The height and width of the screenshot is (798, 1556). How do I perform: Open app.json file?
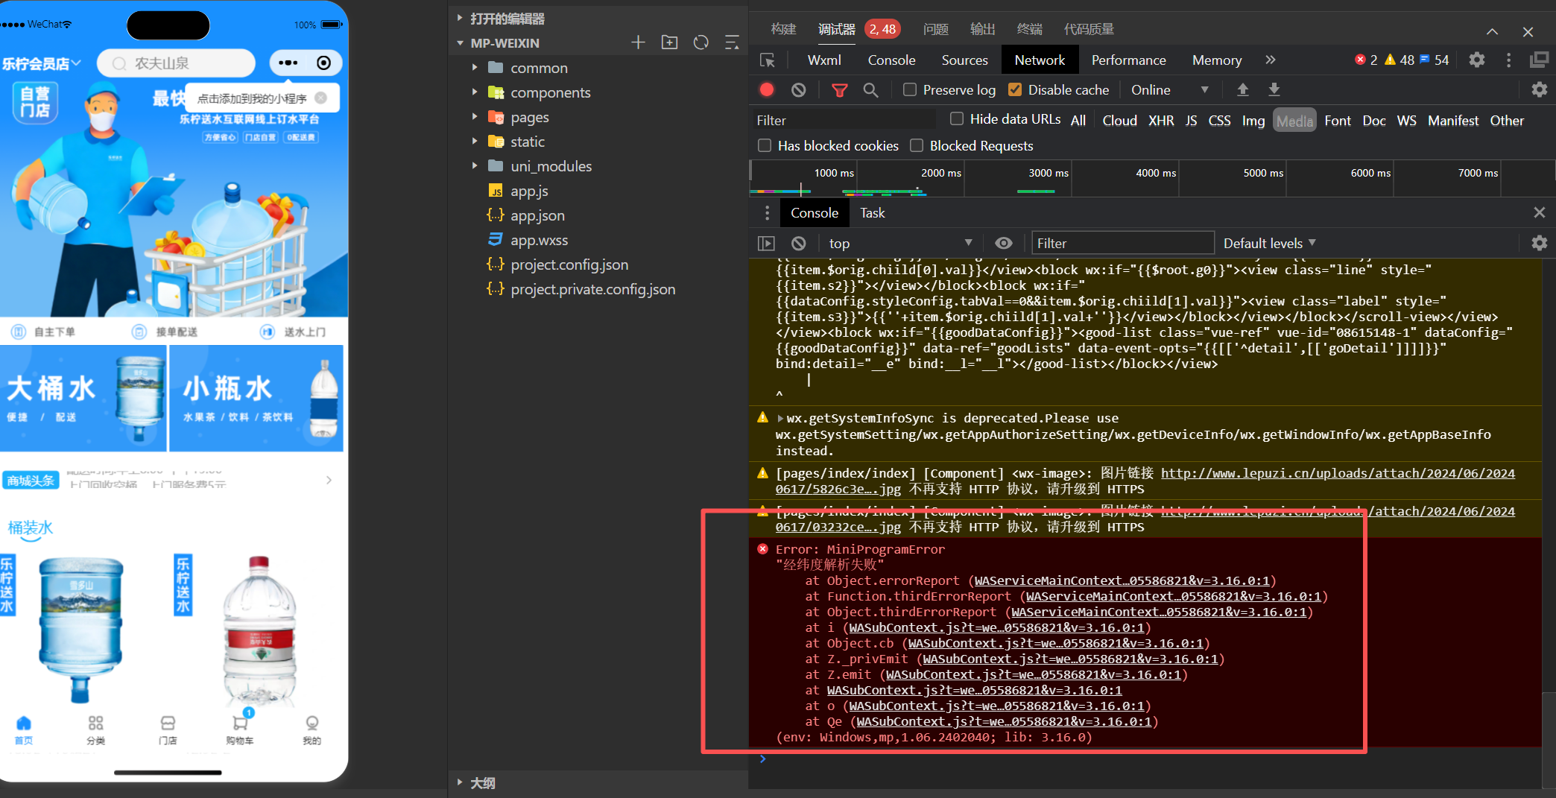click(x=537, y=215)
